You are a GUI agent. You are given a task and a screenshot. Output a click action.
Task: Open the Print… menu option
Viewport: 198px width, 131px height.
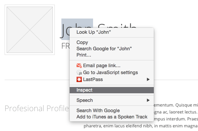coord(112,55)
